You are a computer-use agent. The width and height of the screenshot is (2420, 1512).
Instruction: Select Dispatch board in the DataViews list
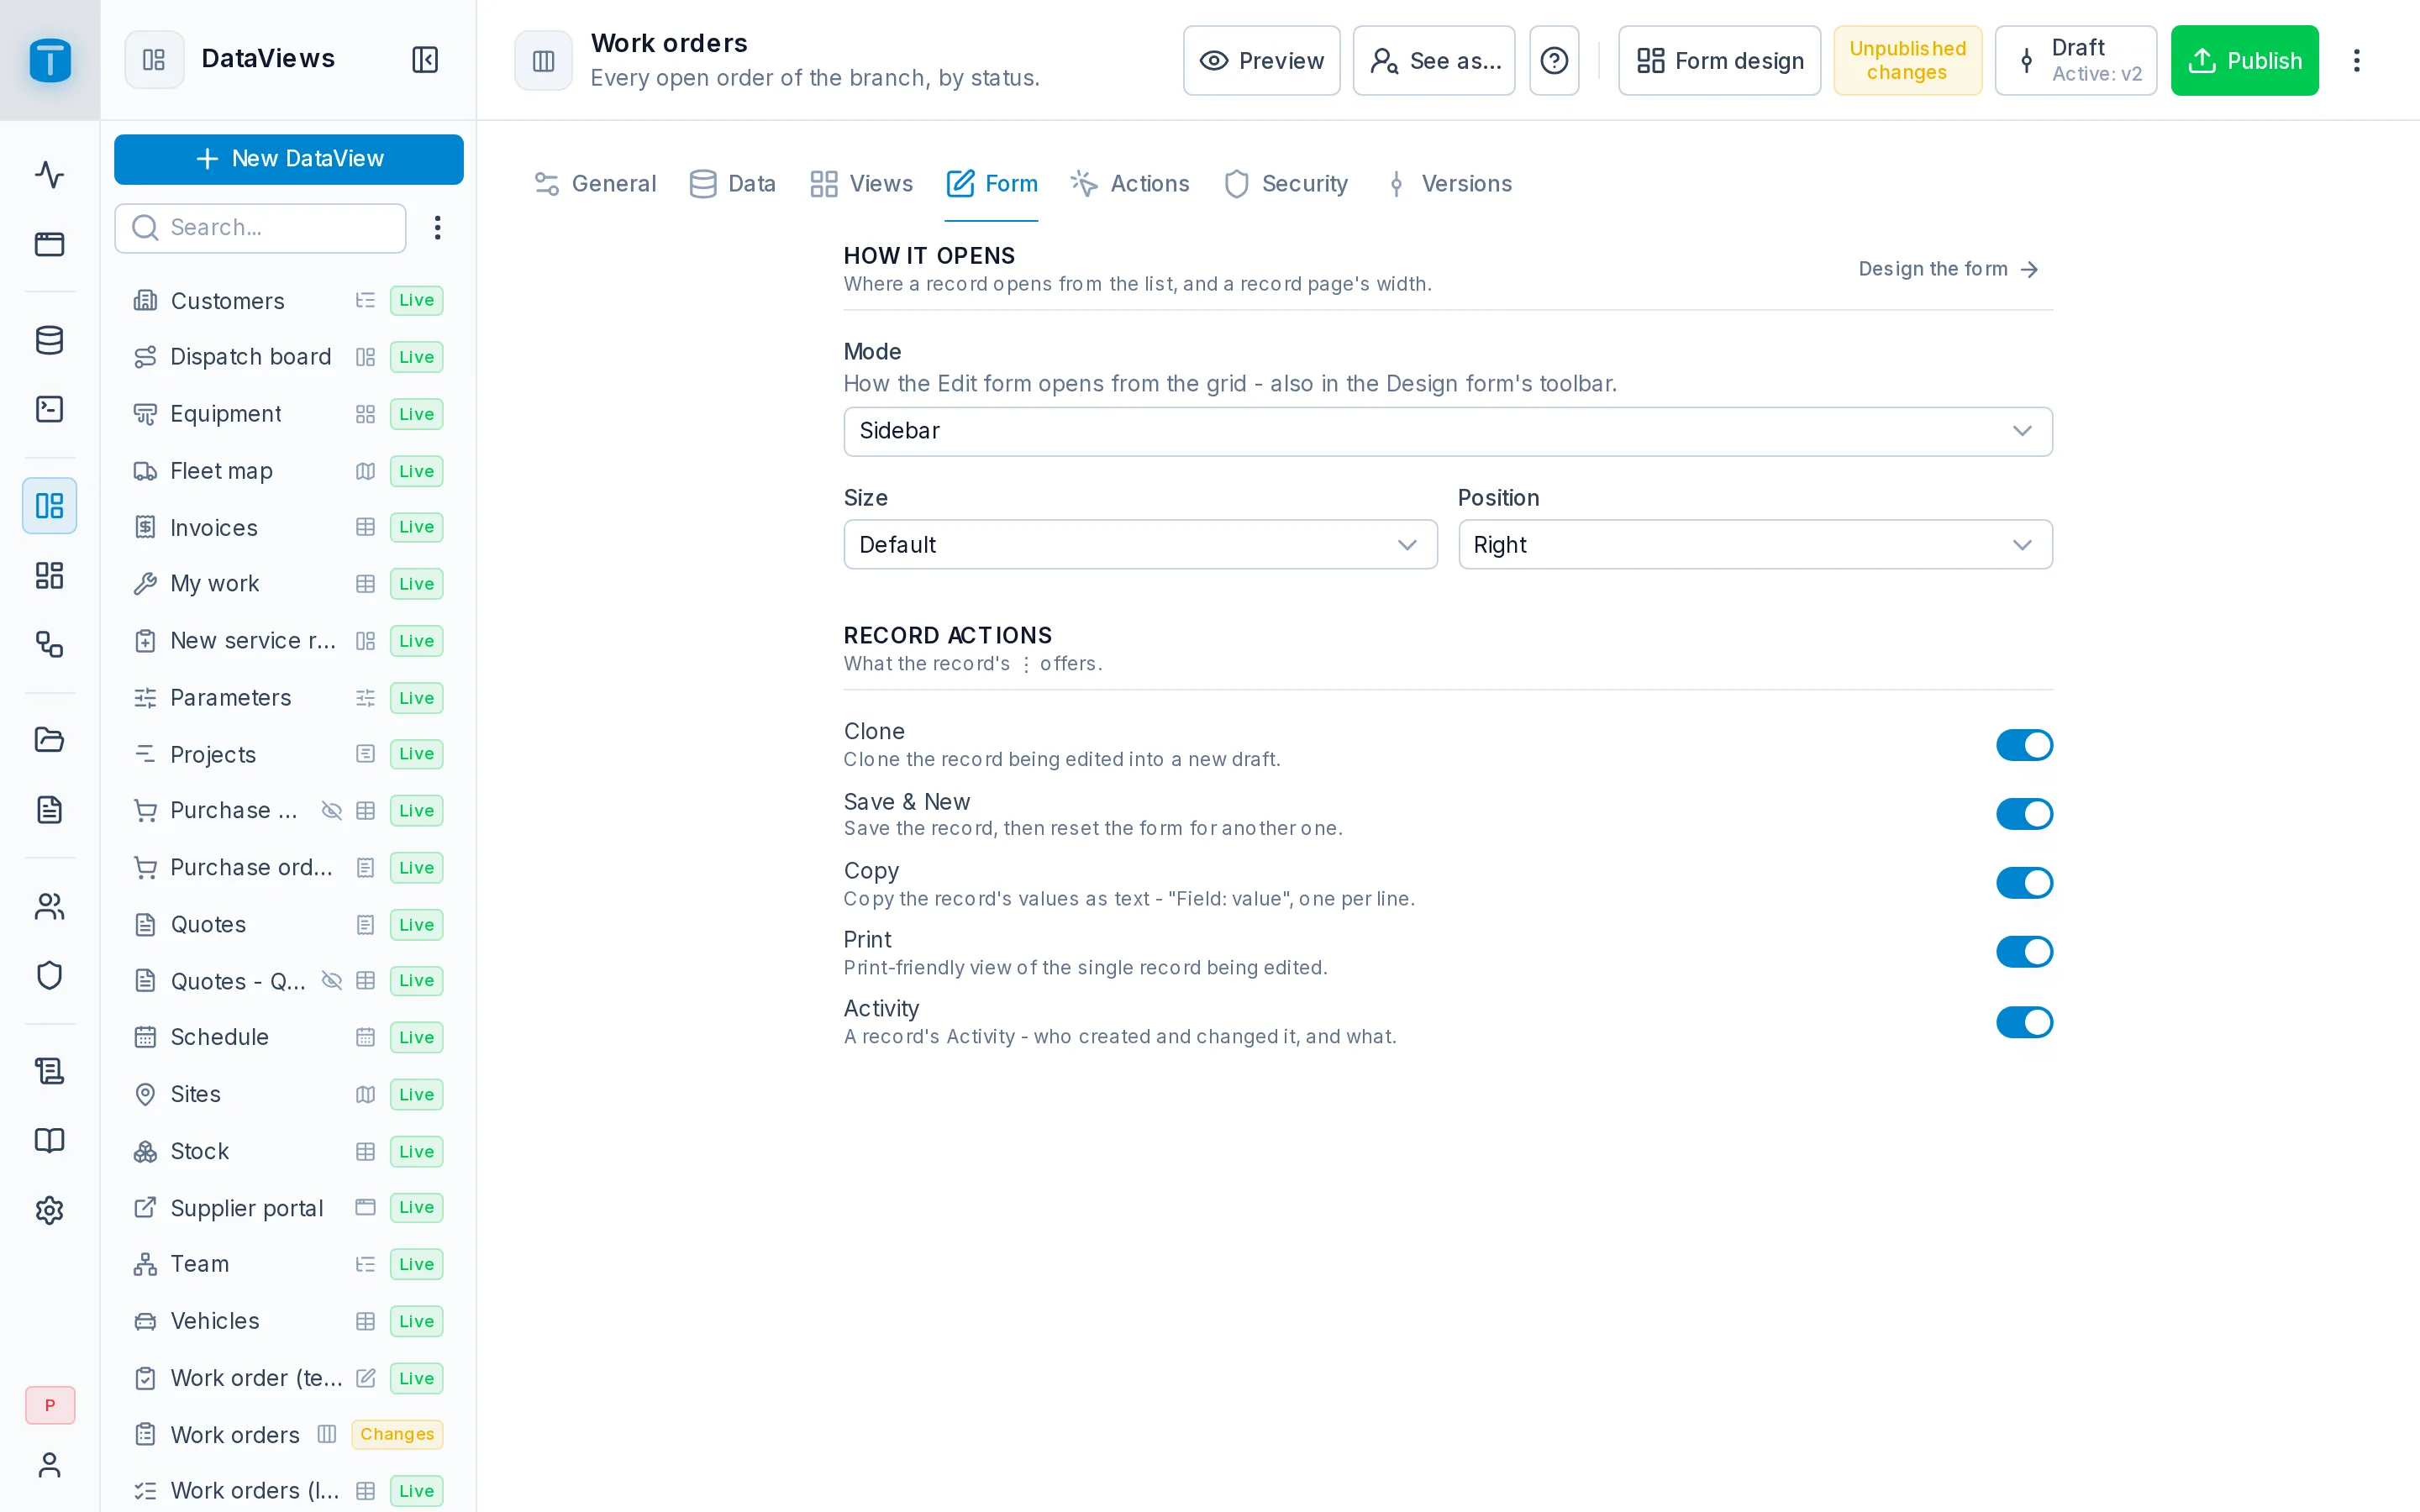click(x=289, y=357)
